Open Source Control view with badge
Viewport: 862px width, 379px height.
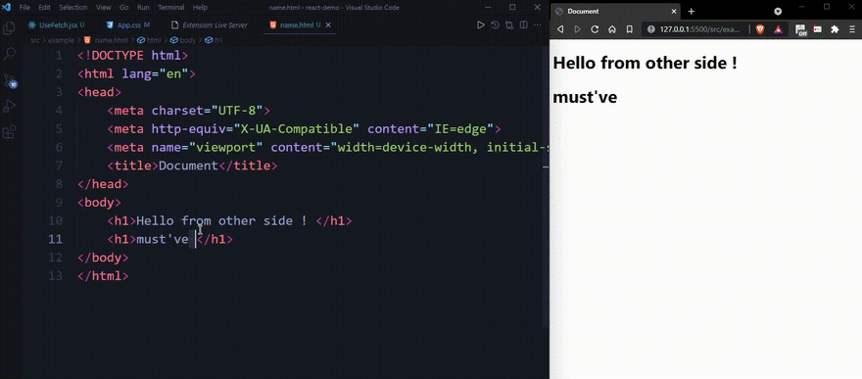click(x=10, y=80)
